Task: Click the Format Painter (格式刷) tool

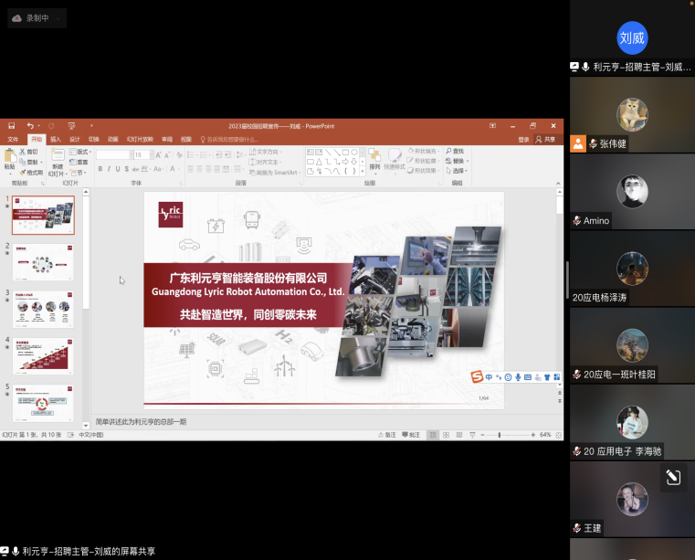Action: pos(32,172)
